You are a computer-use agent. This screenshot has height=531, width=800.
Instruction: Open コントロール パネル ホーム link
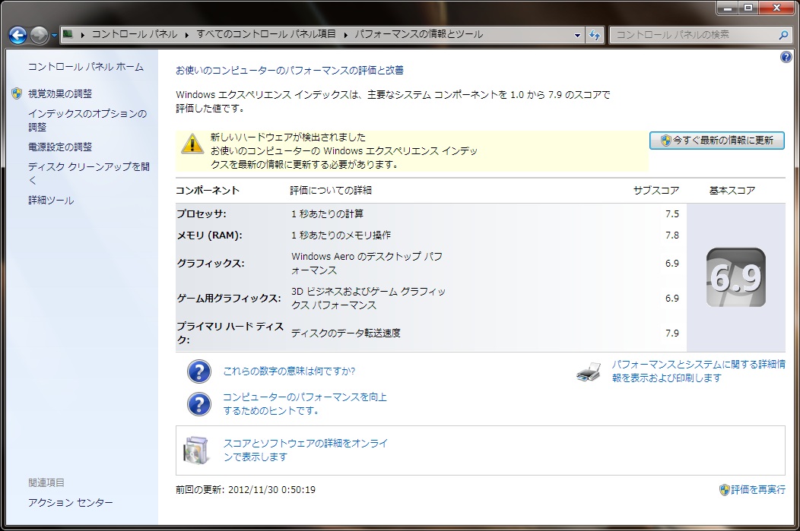pyautogui.click(x=86, y=67)
